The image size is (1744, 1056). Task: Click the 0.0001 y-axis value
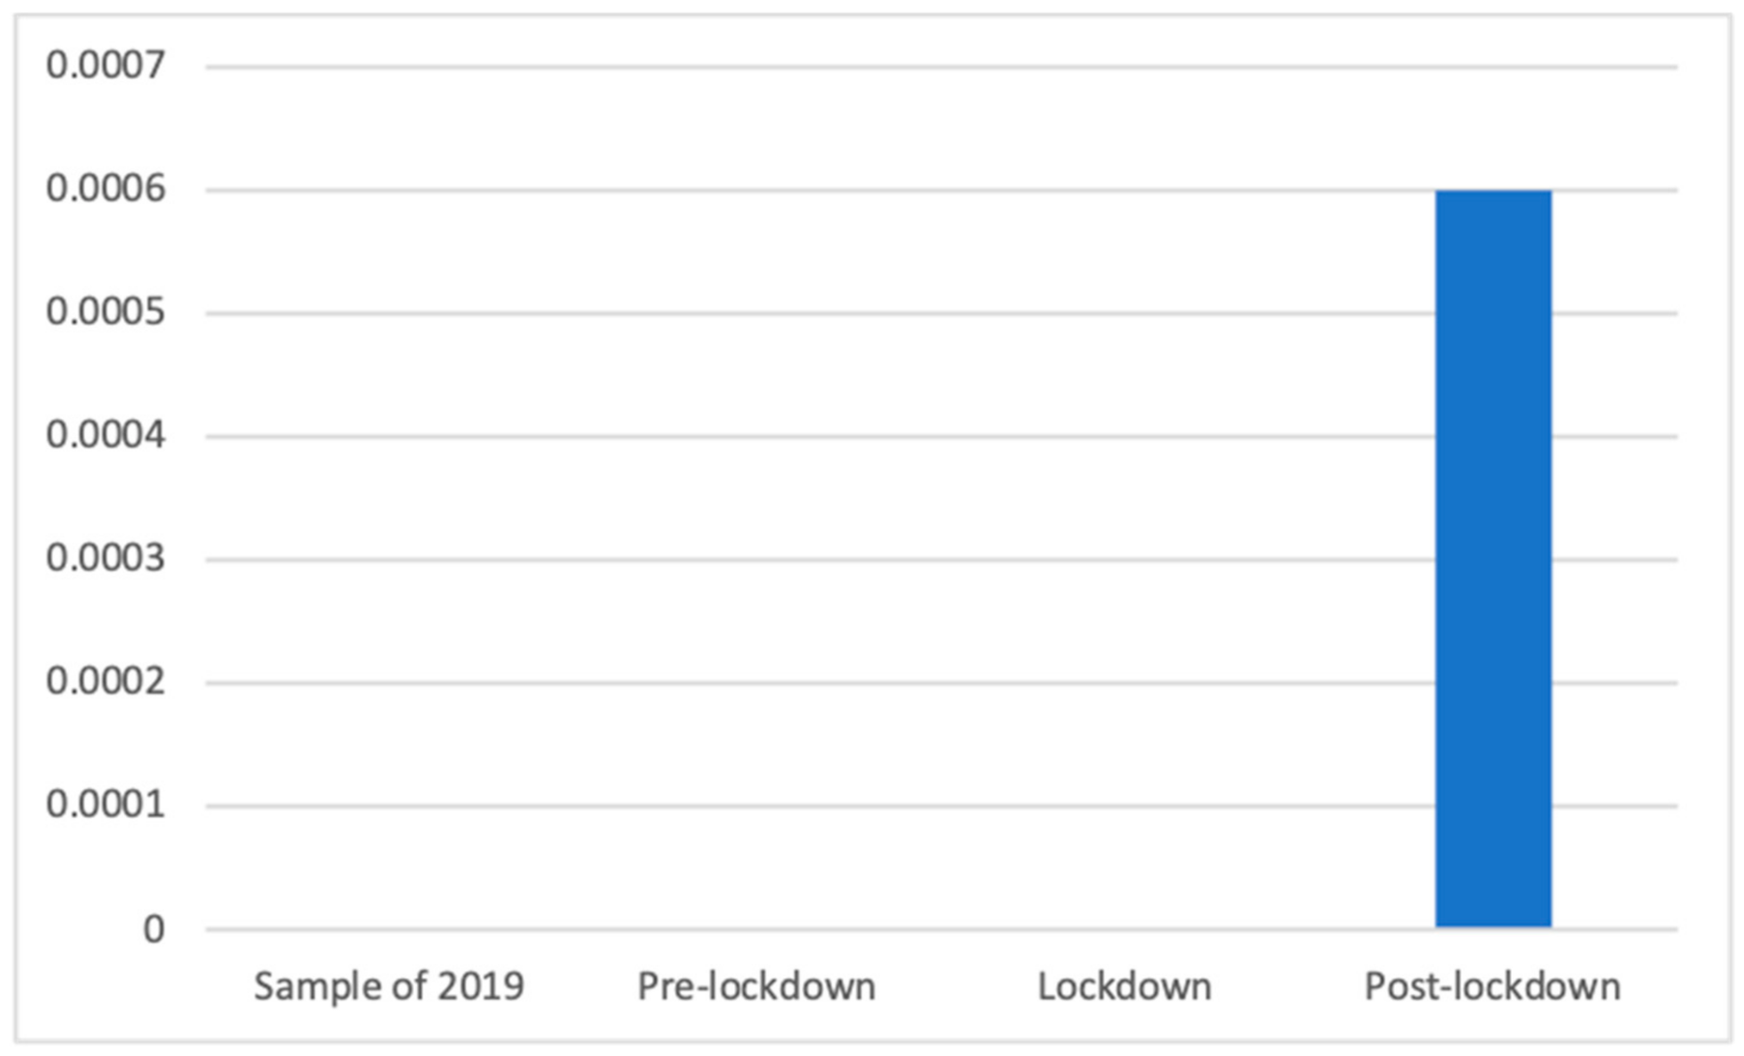(x=105, y=805)
